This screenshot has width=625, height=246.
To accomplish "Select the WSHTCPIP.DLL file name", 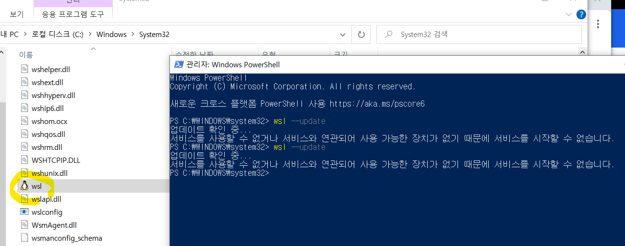I will [56, 160].
